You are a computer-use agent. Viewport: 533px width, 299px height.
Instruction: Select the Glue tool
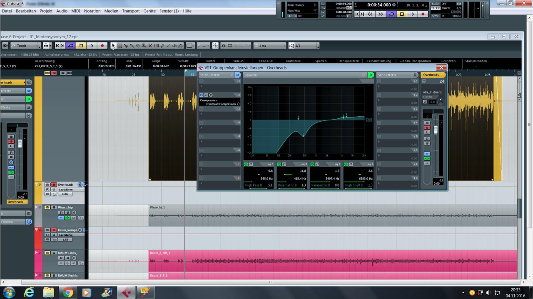(x=132, y=46)
